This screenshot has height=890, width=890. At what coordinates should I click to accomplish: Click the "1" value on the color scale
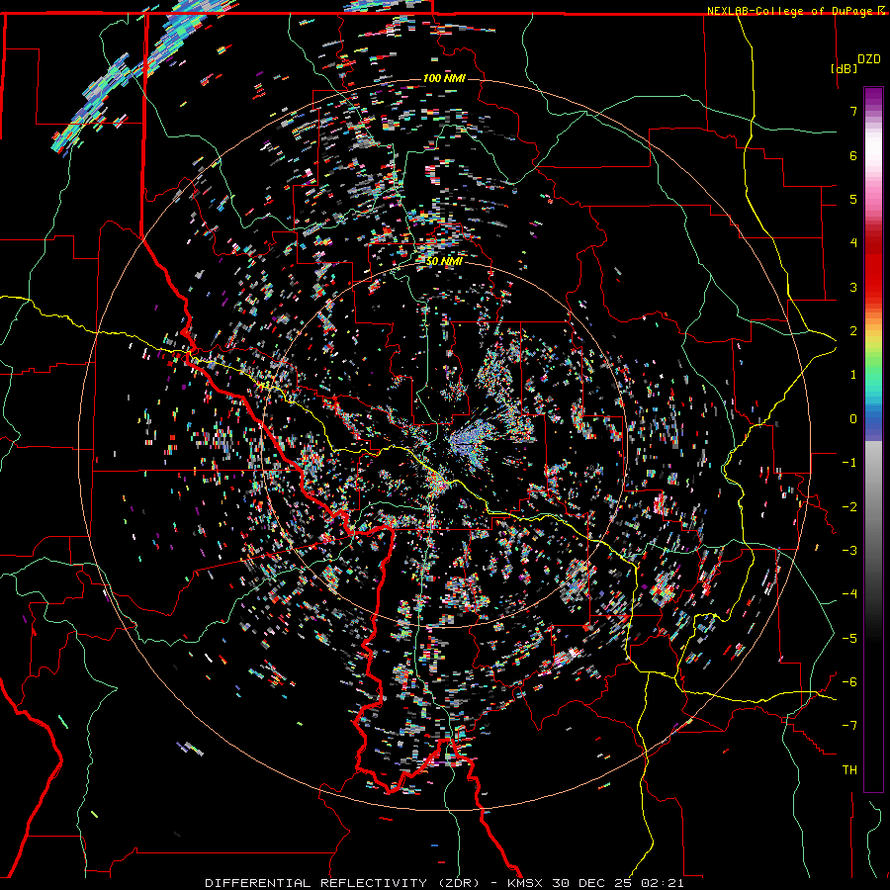click(x=853, y=374)
